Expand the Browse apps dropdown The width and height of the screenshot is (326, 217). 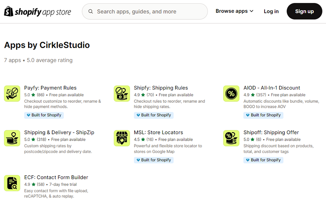[x=235, y=11]
